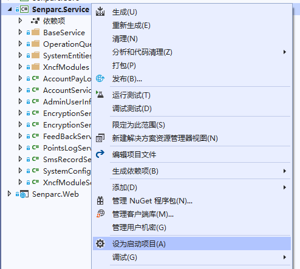Choose 限定为此范围(S) menu entry
Image resolution: width=300 pixels, height=269 pixels.
[x=192, y=125]
